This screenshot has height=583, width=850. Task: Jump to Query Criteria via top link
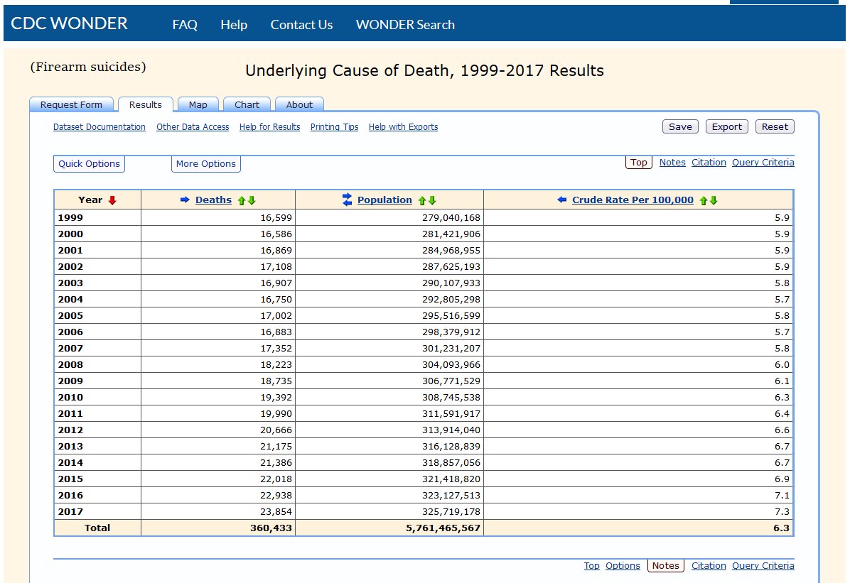(763, 162)
